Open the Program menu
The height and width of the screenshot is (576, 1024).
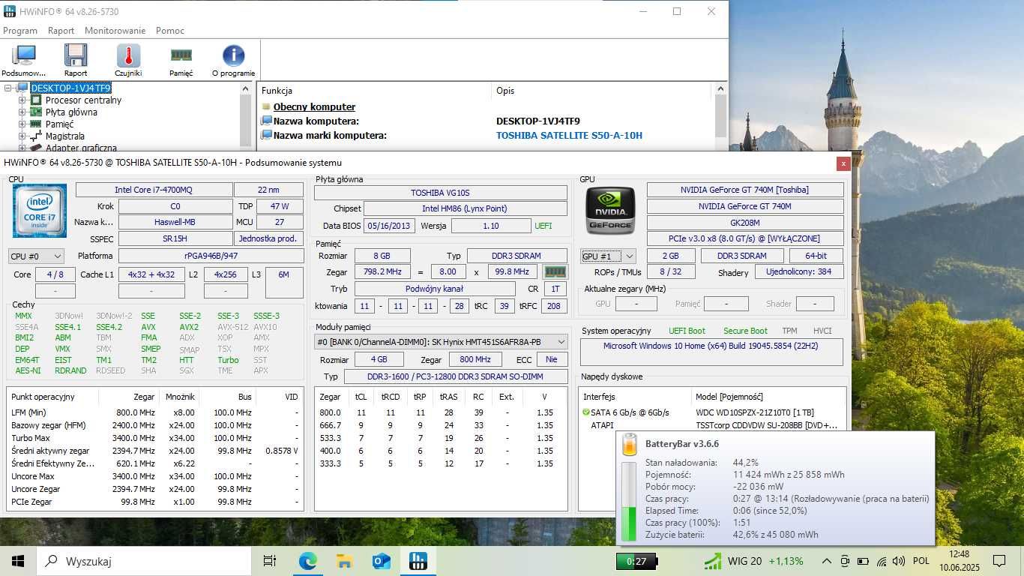coord(20,31)
